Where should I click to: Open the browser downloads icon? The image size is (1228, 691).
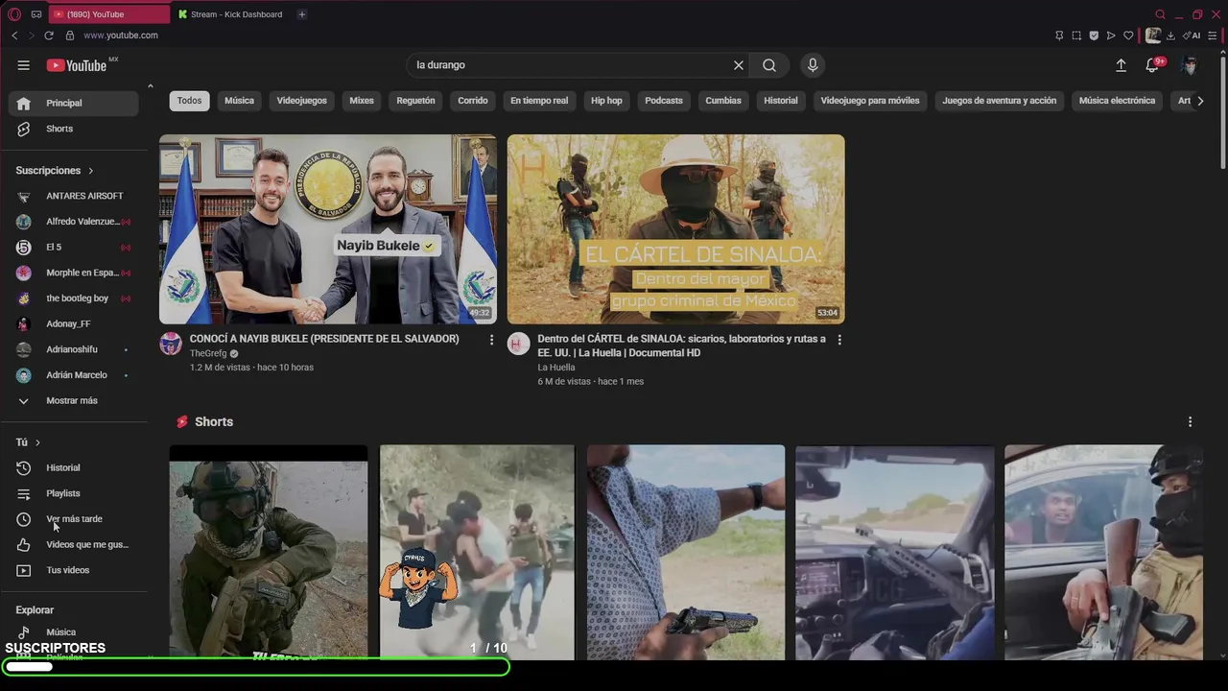tap(1170, 36)
